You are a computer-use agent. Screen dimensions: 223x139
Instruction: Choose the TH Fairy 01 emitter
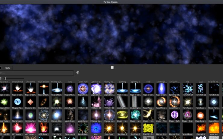(x=83, y=102)
